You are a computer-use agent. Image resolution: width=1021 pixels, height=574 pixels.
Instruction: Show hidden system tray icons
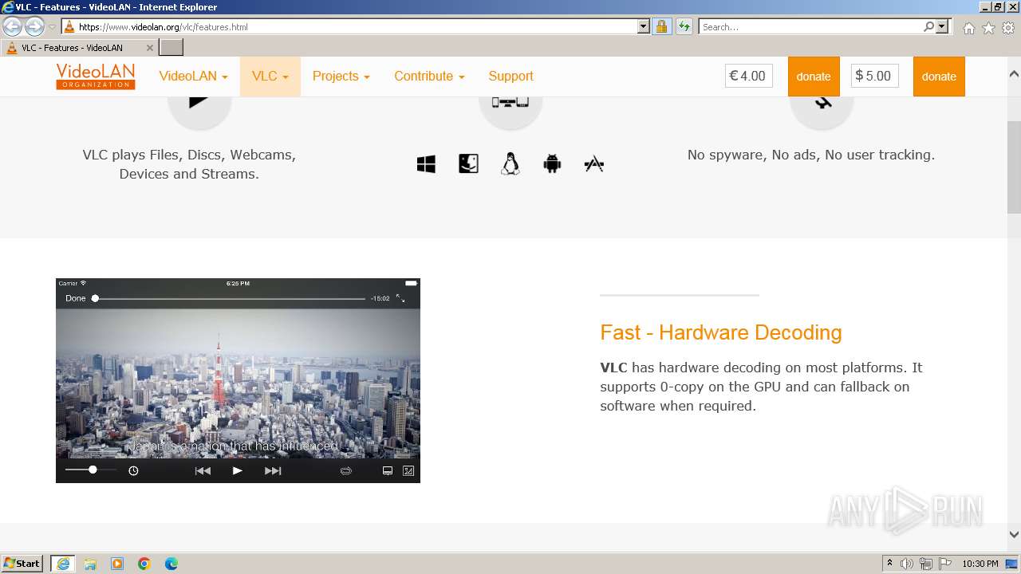click(889, 564)
